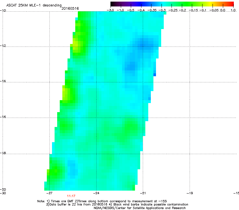Image resolution: width=239 pixels, height=210 pixels.
Task: Click the -0.15 colorbar tick label
Action: coord(193,10)
